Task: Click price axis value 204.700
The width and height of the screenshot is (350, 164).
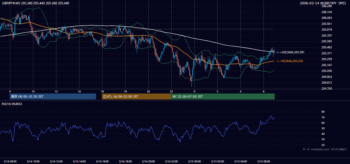Action: click(x=326, y=89)
